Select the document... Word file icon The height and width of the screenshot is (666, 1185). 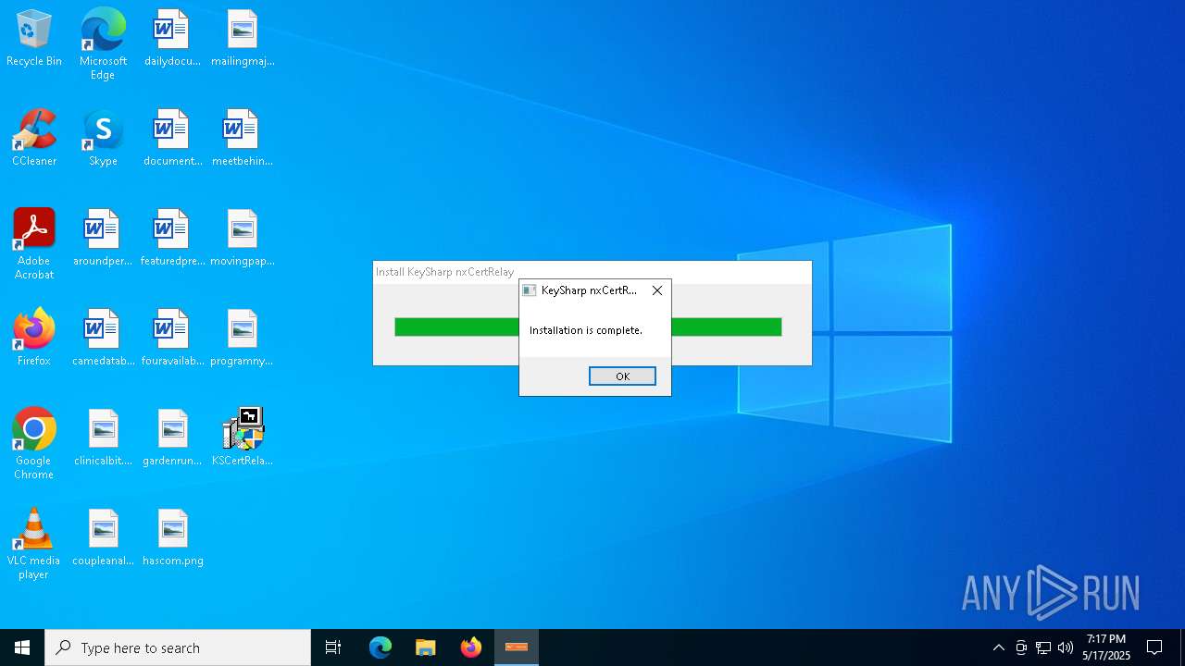click(172, 139)
